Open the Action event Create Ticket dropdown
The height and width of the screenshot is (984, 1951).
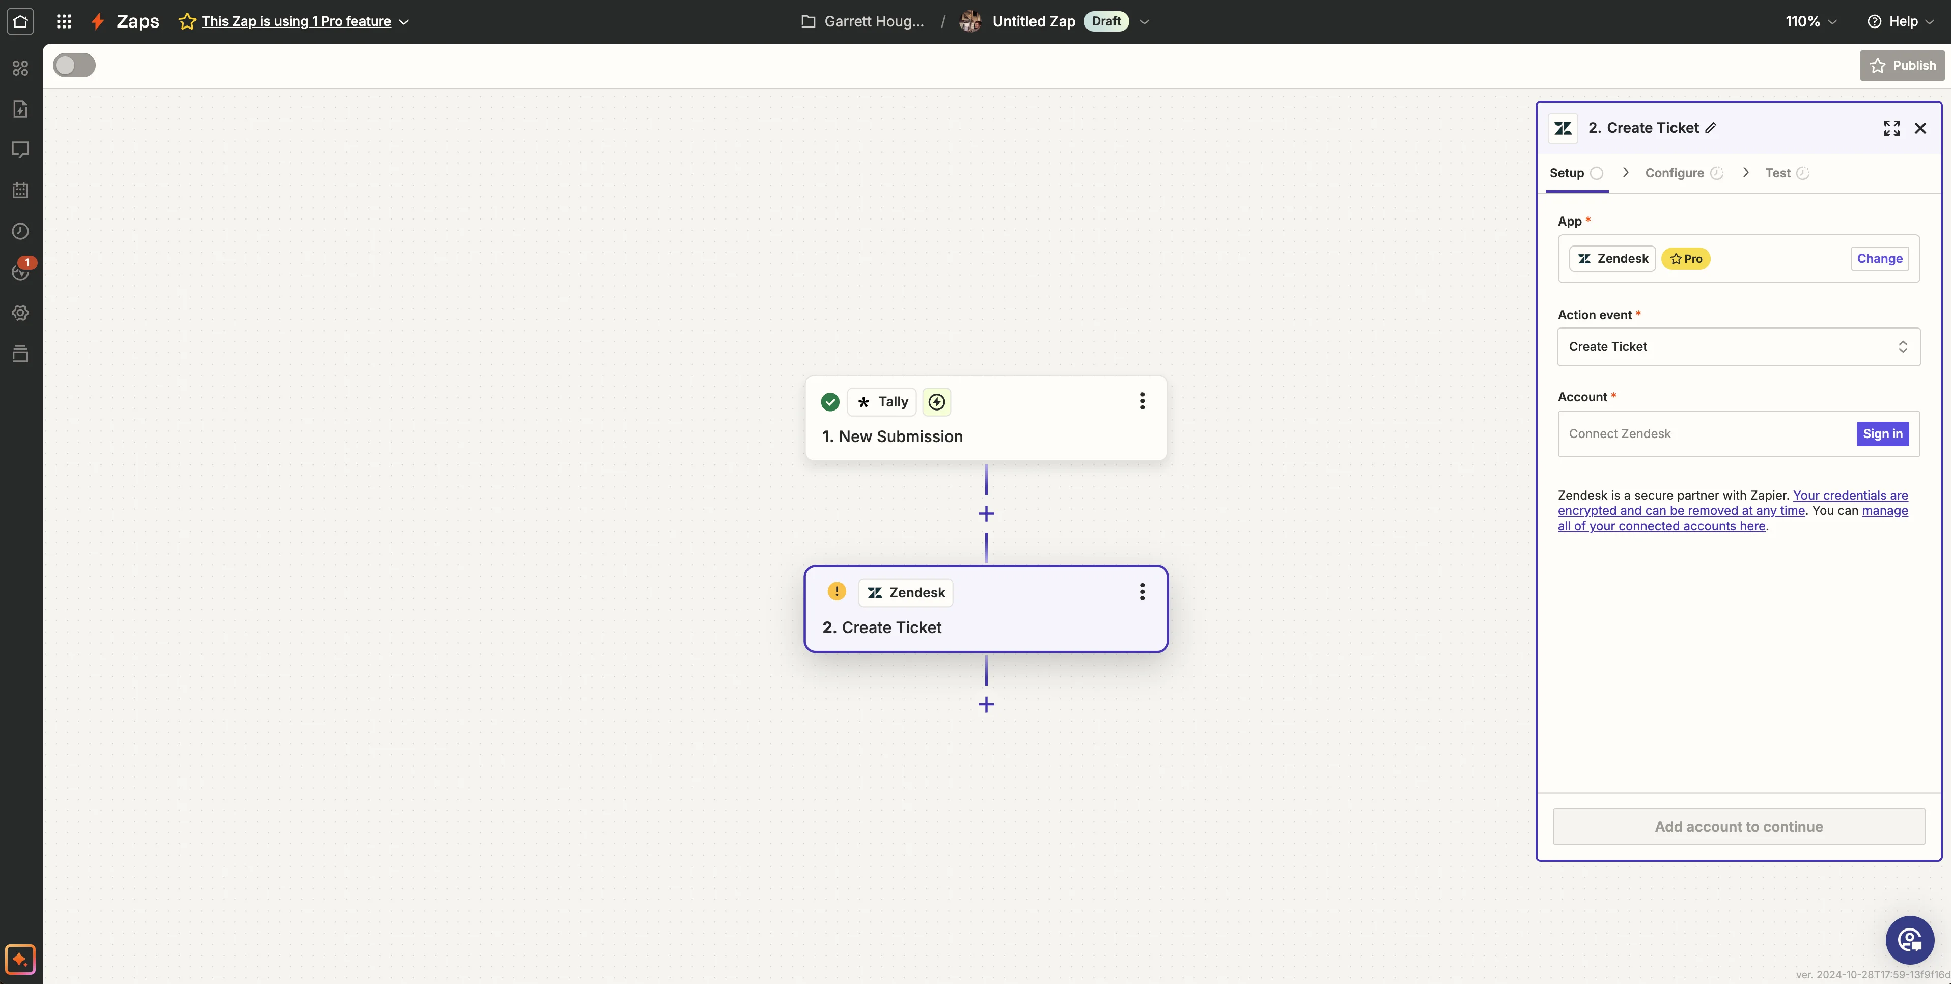tap(1738, 347)
